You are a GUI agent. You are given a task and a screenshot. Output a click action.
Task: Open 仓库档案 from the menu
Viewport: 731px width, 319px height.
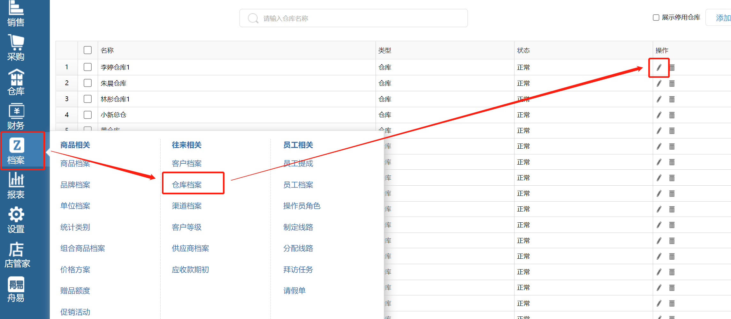pyautogui.click(x=187, y=185)
